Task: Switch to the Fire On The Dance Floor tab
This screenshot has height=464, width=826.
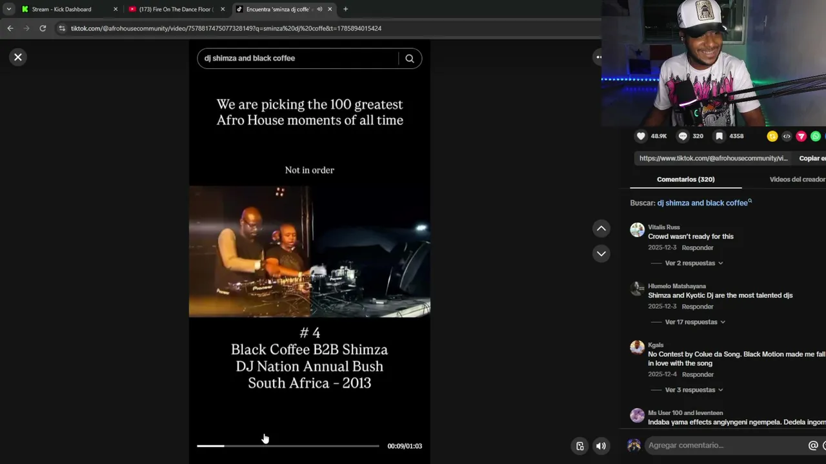Action: 176,10
